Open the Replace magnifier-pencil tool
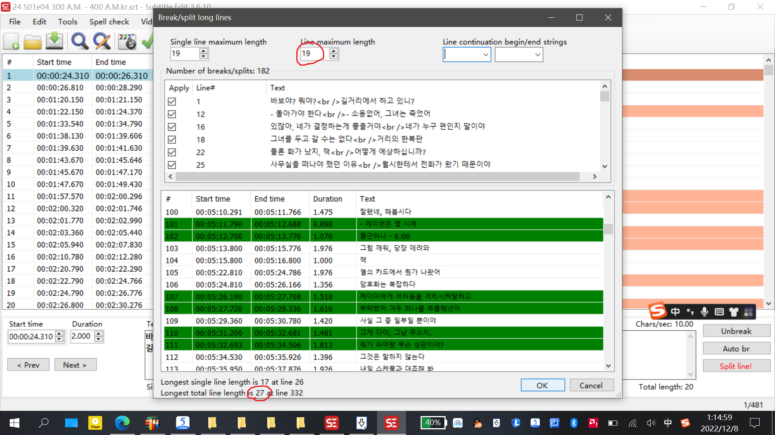The width and height of the screenshot is (775, 435). tap(102, 41)
